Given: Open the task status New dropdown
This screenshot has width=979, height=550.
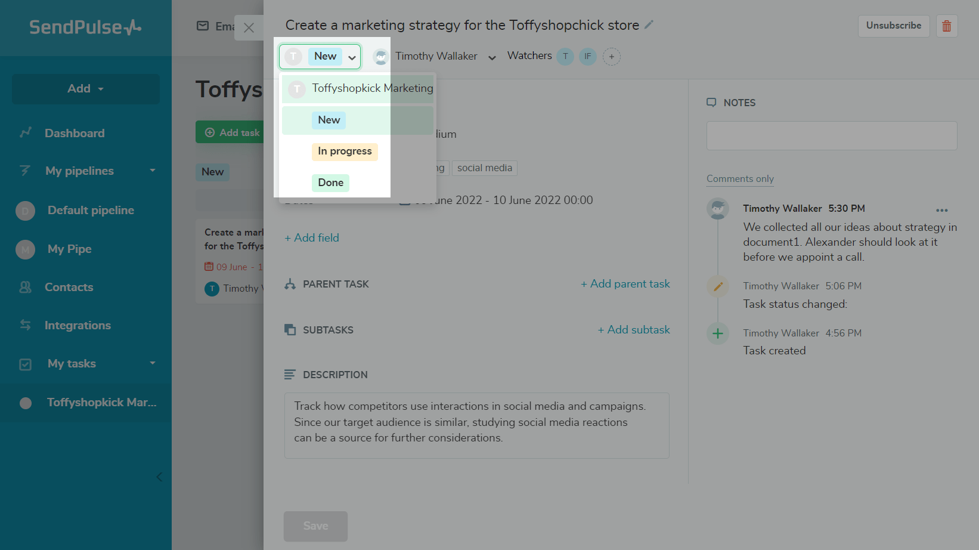Looking at the screenshot, I should [x=320, y=57].
